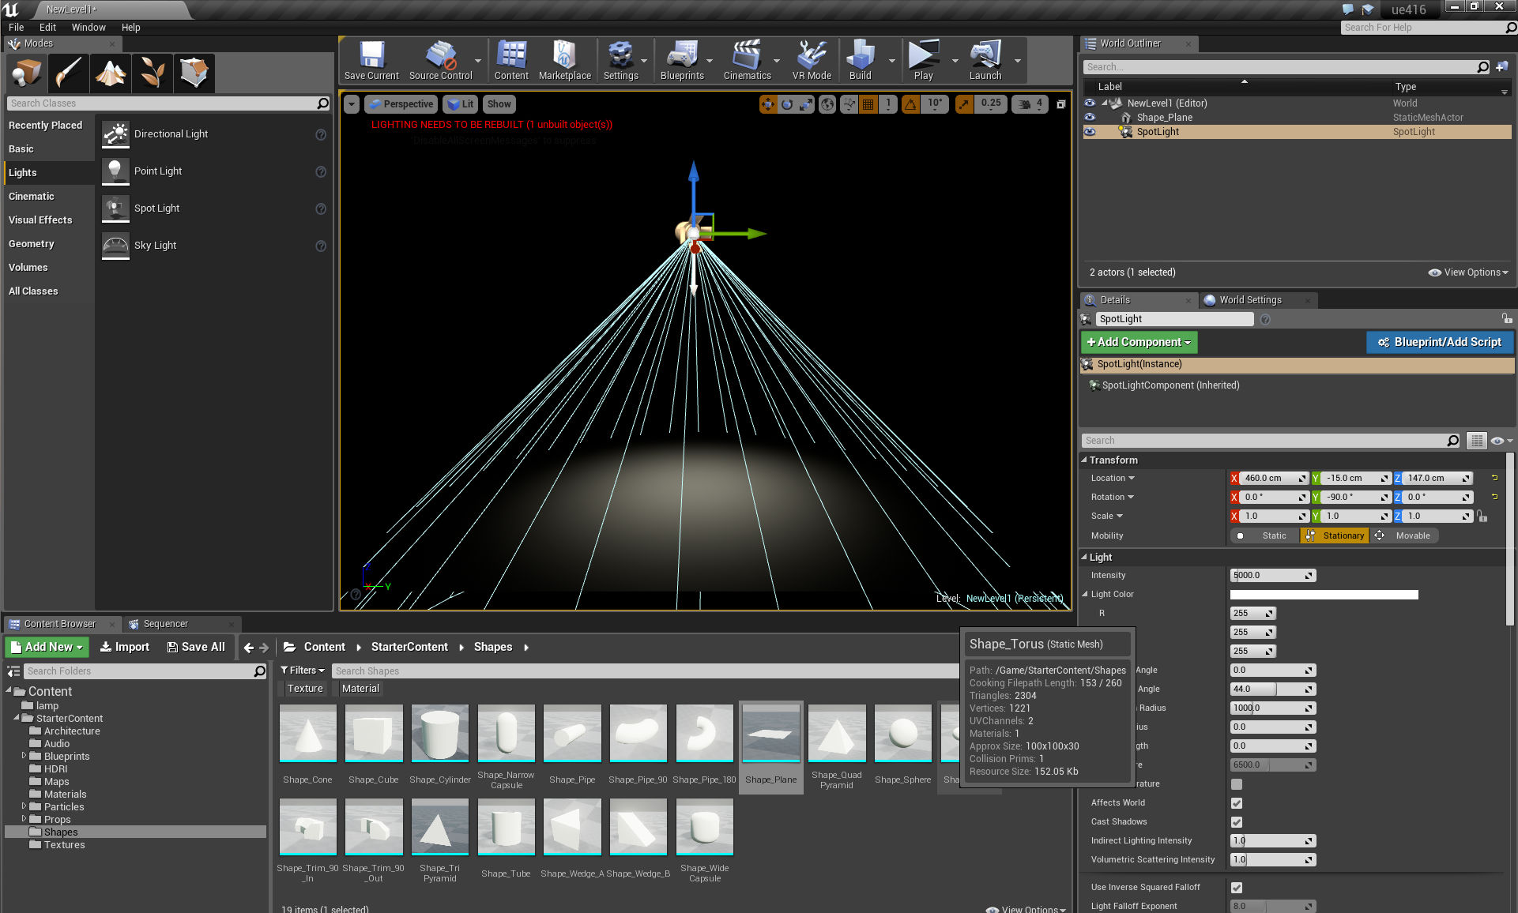
Task: Expand the Blueprints folder in tree
Action: [24, 756]
